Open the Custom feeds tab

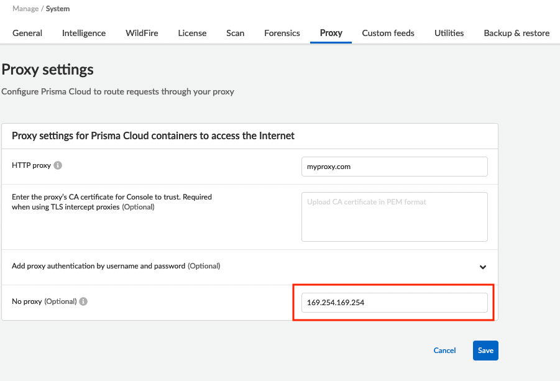(388, 33)
